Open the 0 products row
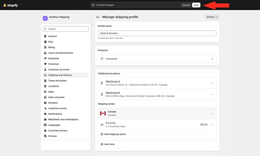This screenshot has width=260, height=156. [157, 59]
